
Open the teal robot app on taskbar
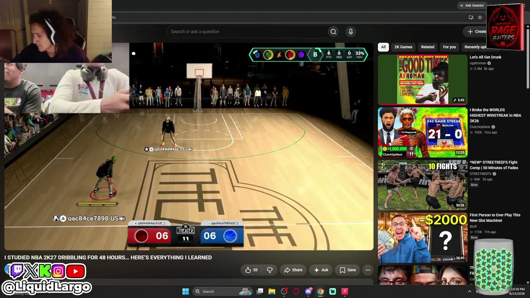[332, 291]
